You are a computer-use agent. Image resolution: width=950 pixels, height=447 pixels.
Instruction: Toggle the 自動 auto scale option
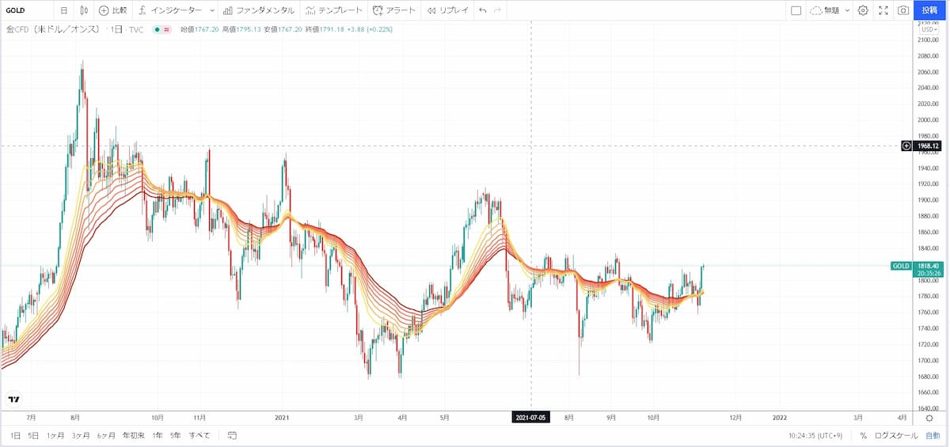[933, 435]
